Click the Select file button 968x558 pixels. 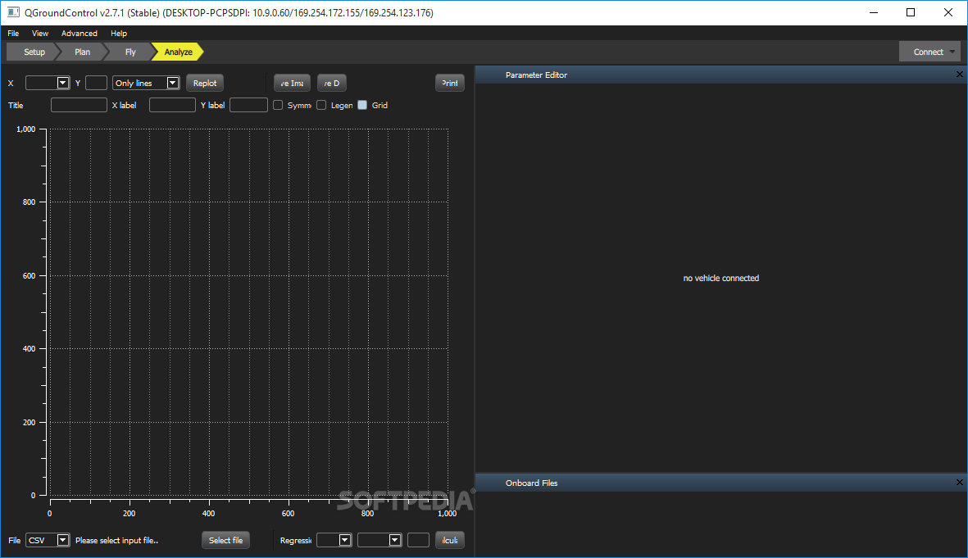pos(226,540)
